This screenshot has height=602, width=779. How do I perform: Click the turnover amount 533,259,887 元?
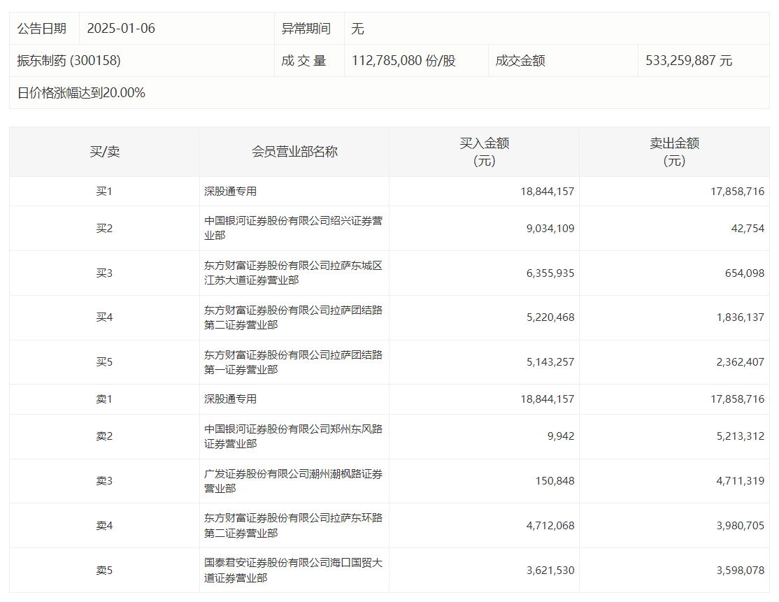pos(689,61)
